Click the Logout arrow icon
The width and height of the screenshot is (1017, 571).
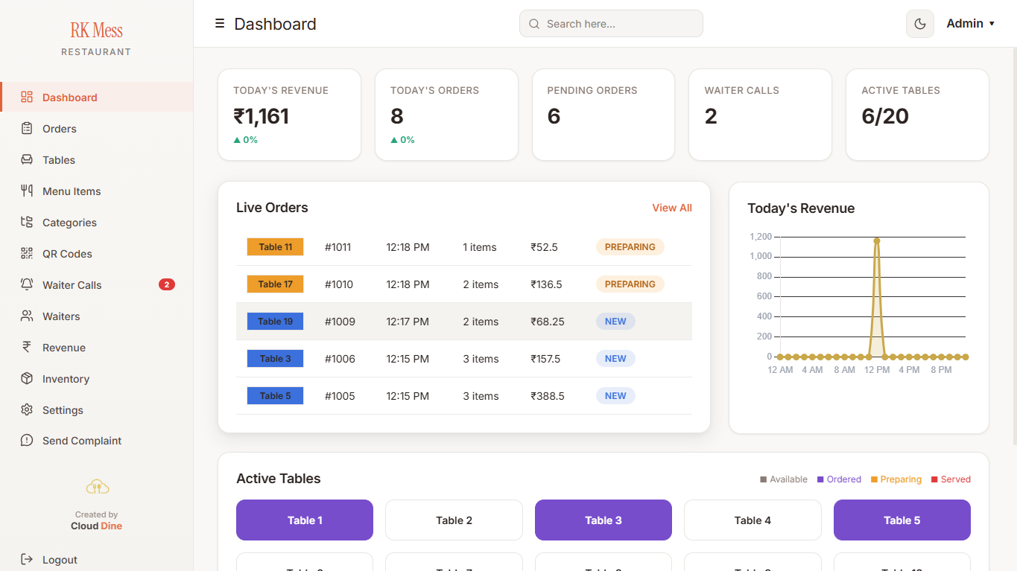tap(27, 559)
